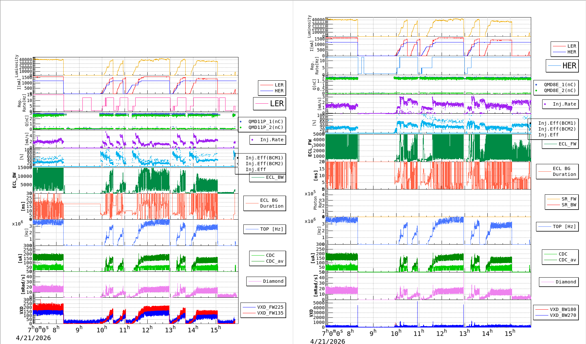Select the QMD8E_2(nC) legend entry
This screenshot has width=586, height=344.
point(560,90)
